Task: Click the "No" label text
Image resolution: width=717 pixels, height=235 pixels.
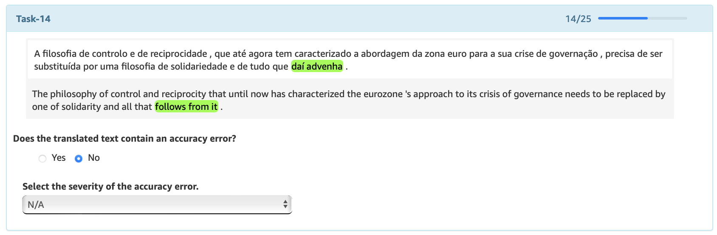Action: [94, 158]
